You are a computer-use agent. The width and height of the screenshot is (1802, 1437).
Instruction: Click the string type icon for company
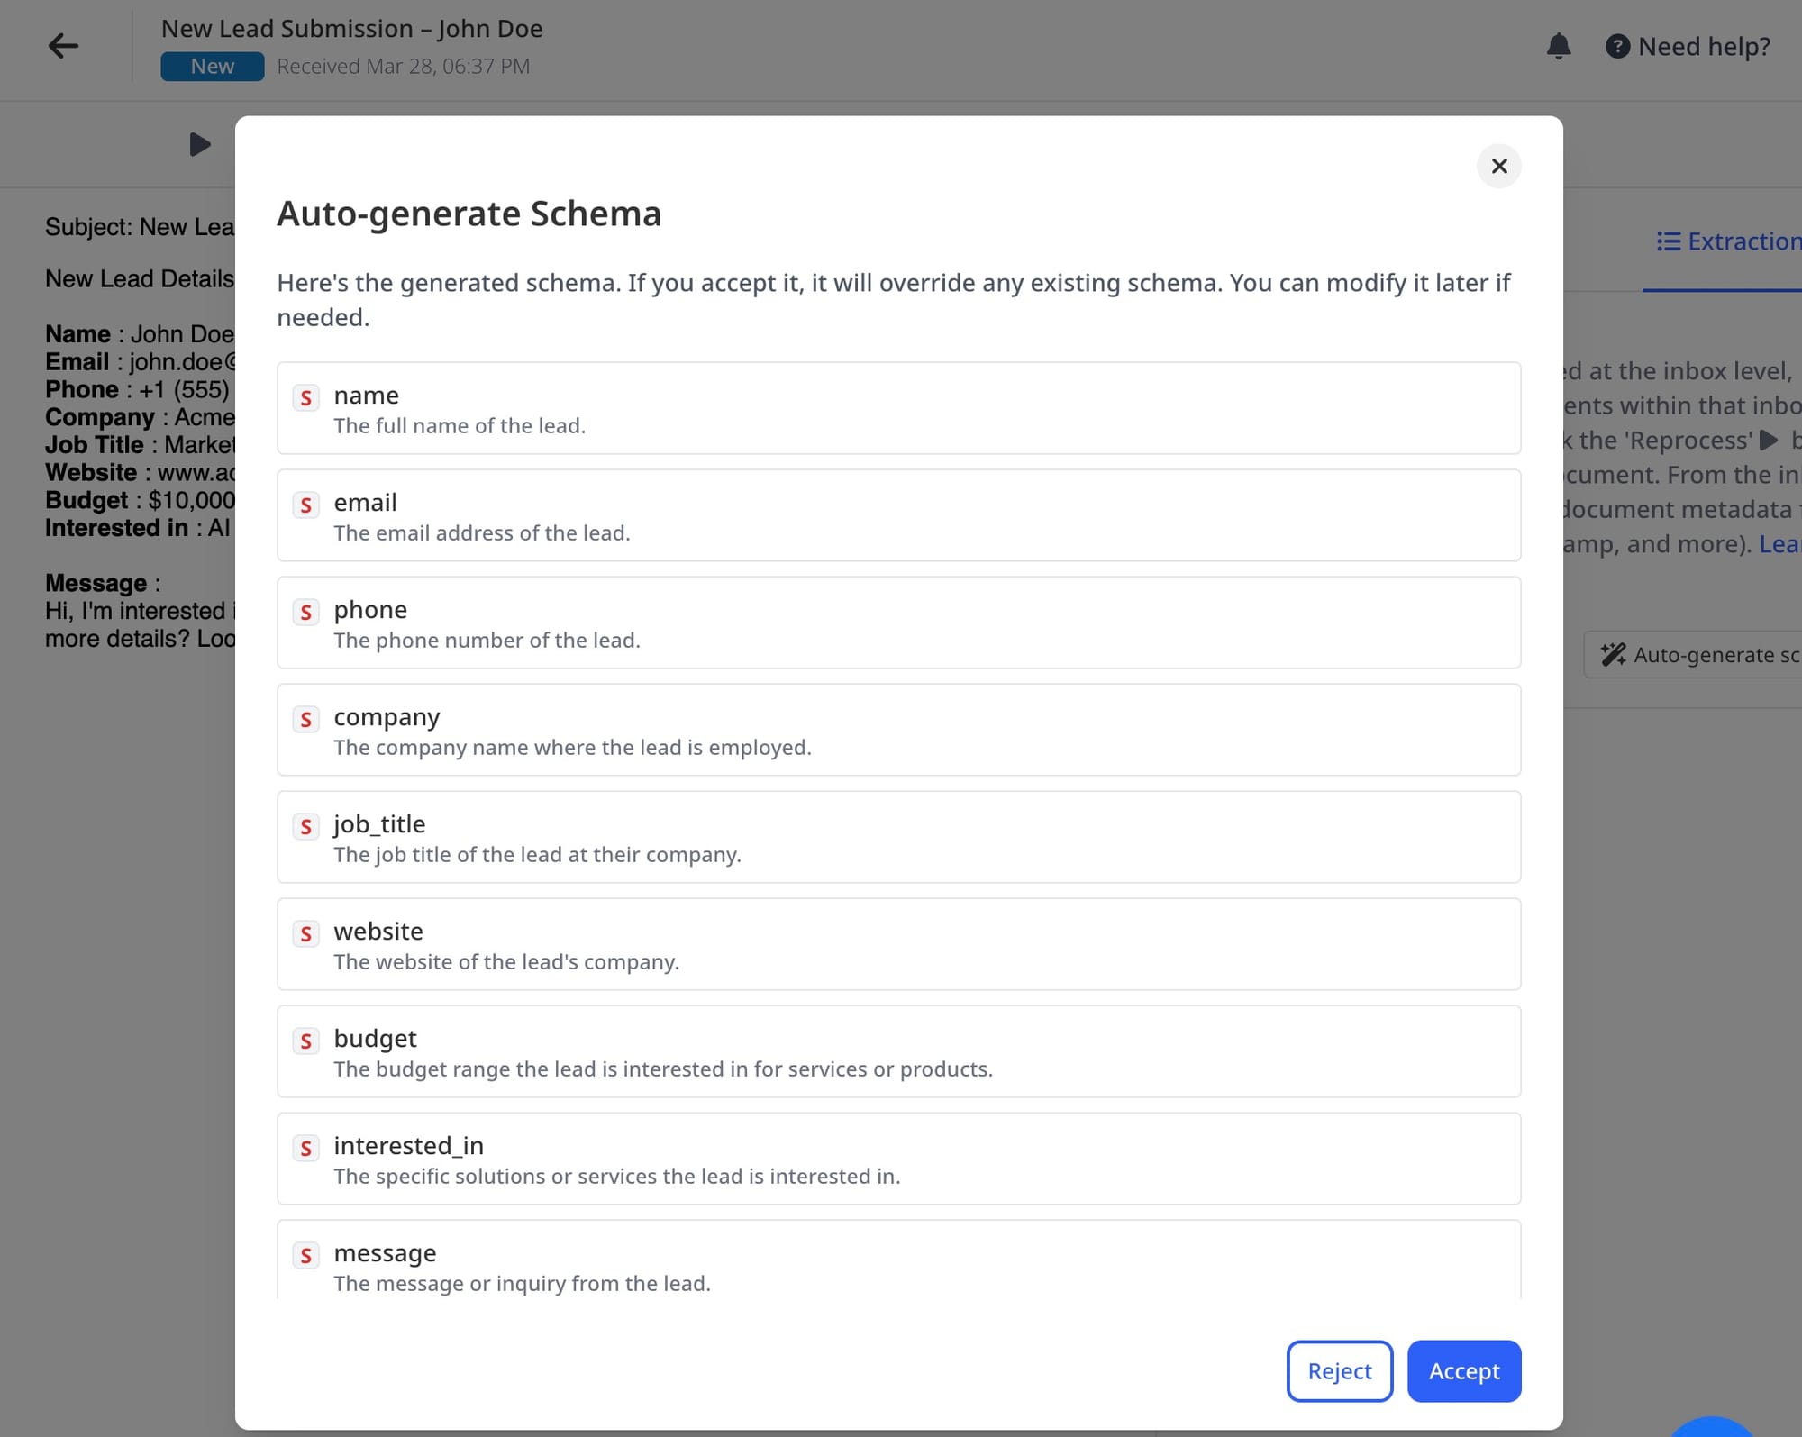point(306,720)
